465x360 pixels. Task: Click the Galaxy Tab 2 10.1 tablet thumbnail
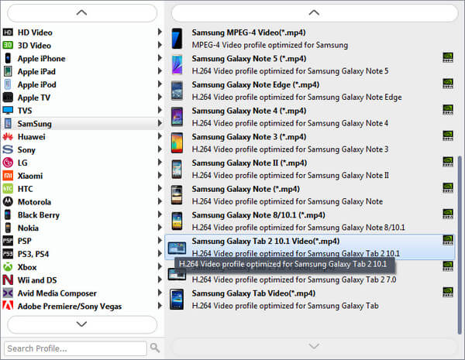pyautogui.click(x=177, y=248)
